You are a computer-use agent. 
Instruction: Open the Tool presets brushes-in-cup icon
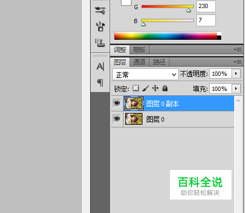click(x=100, y=26)
